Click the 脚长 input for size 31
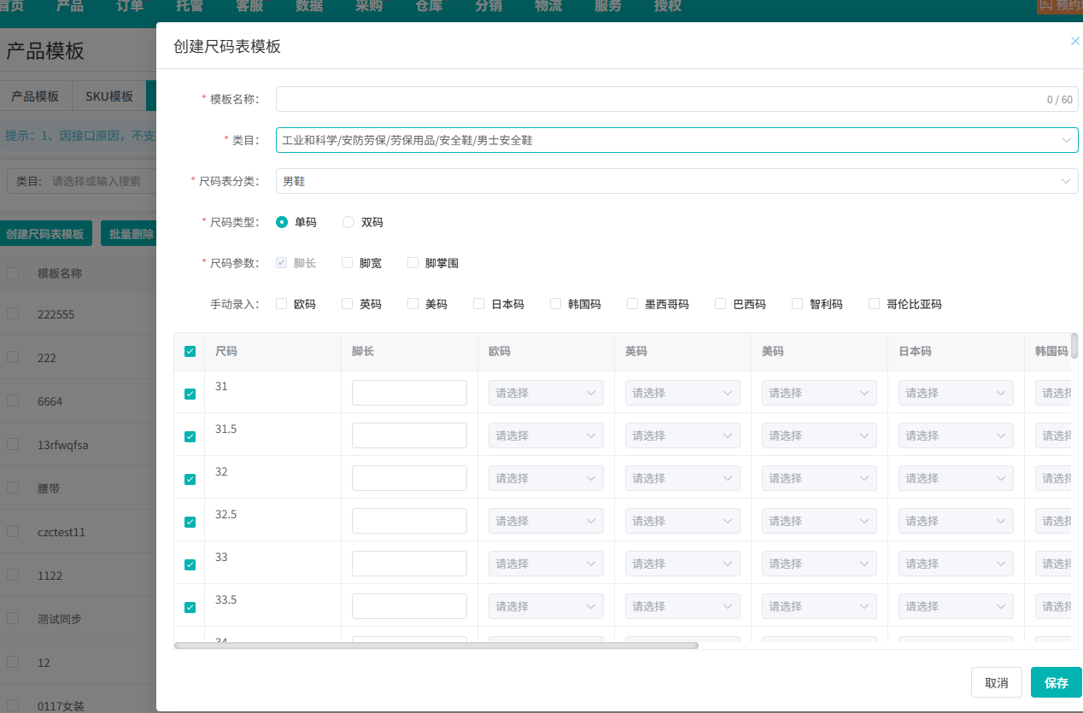Image resolution: width=1083 pixels, height=713 pixels. click(x=409, y=393)
